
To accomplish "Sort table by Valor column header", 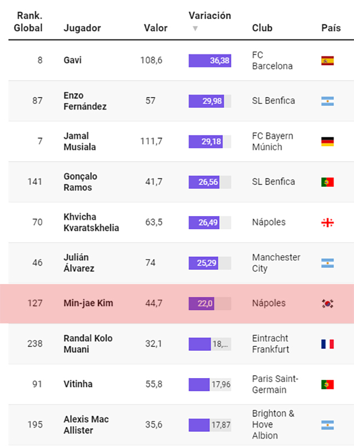I will point(155,28).
